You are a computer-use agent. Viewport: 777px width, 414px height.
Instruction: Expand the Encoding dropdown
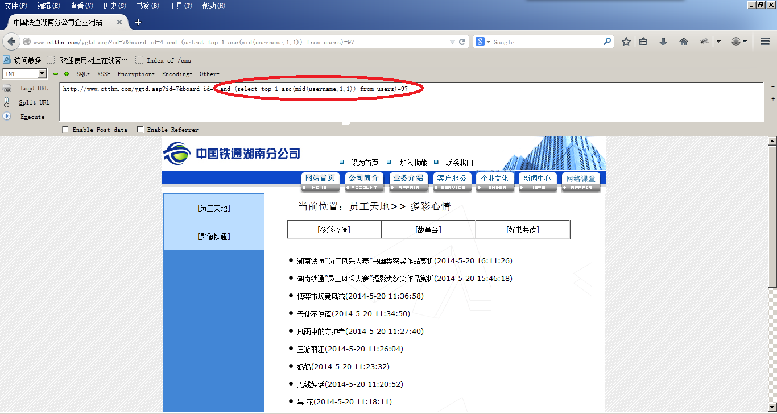click(x=177, y=74)
